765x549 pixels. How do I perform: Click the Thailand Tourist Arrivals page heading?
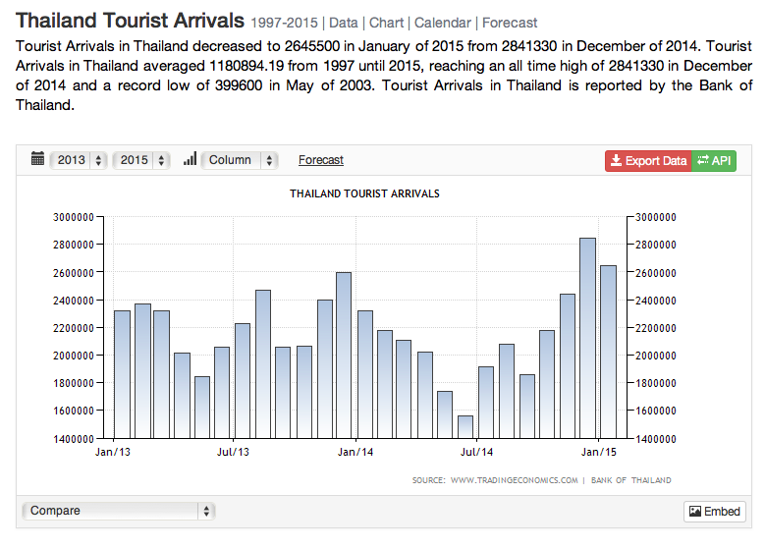[x=130, y=20]
